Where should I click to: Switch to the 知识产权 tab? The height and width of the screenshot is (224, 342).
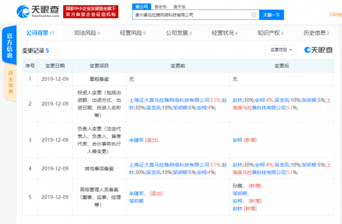pos(270,33)
